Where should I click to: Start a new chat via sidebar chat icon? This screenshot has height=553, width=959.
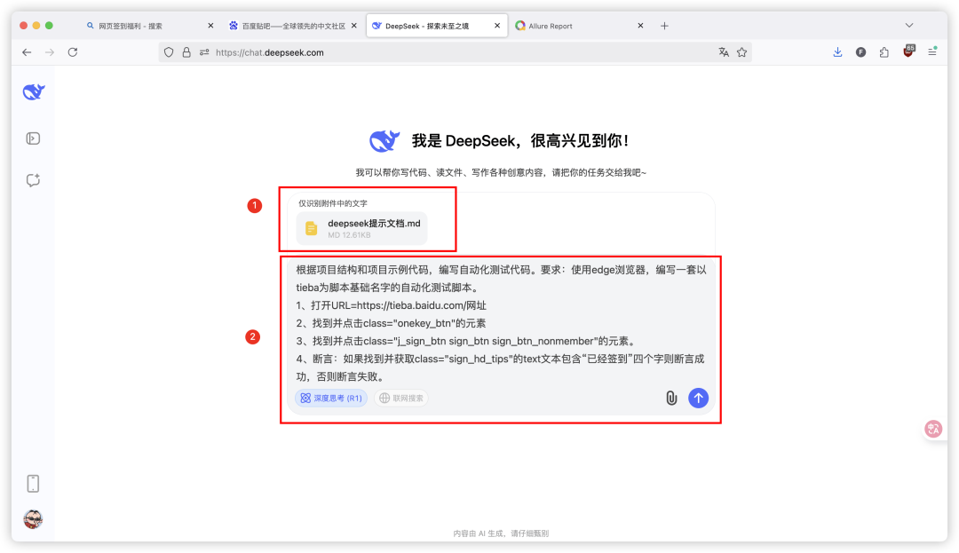click(33, 180)
